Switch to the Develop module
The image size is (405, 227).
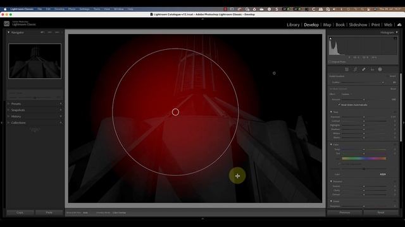311,25
